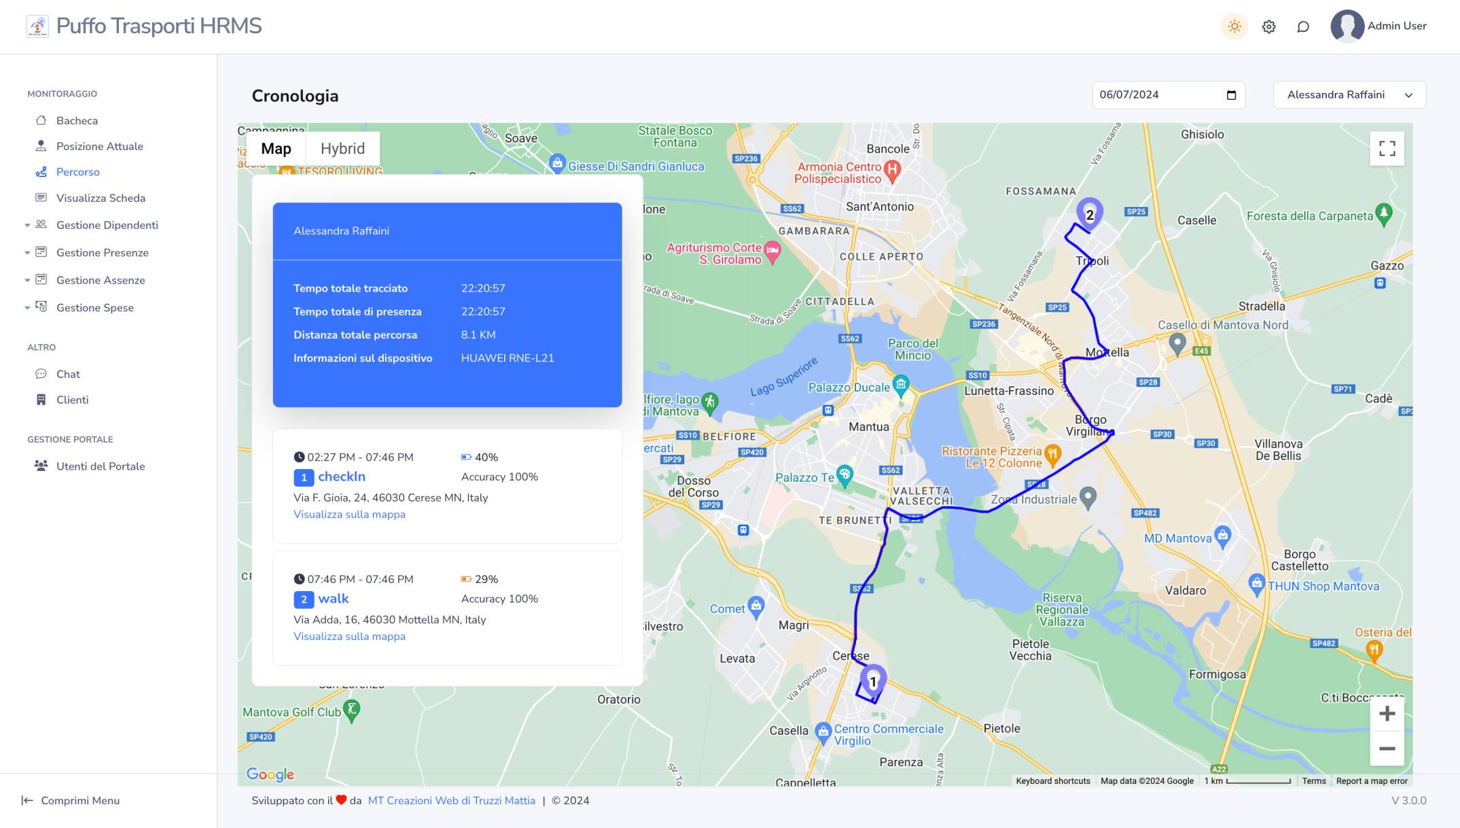Open Posizione Attuale in the sidebar
Screen dimensions: 1460x828
pyautogui.click(x=99, y=147)
